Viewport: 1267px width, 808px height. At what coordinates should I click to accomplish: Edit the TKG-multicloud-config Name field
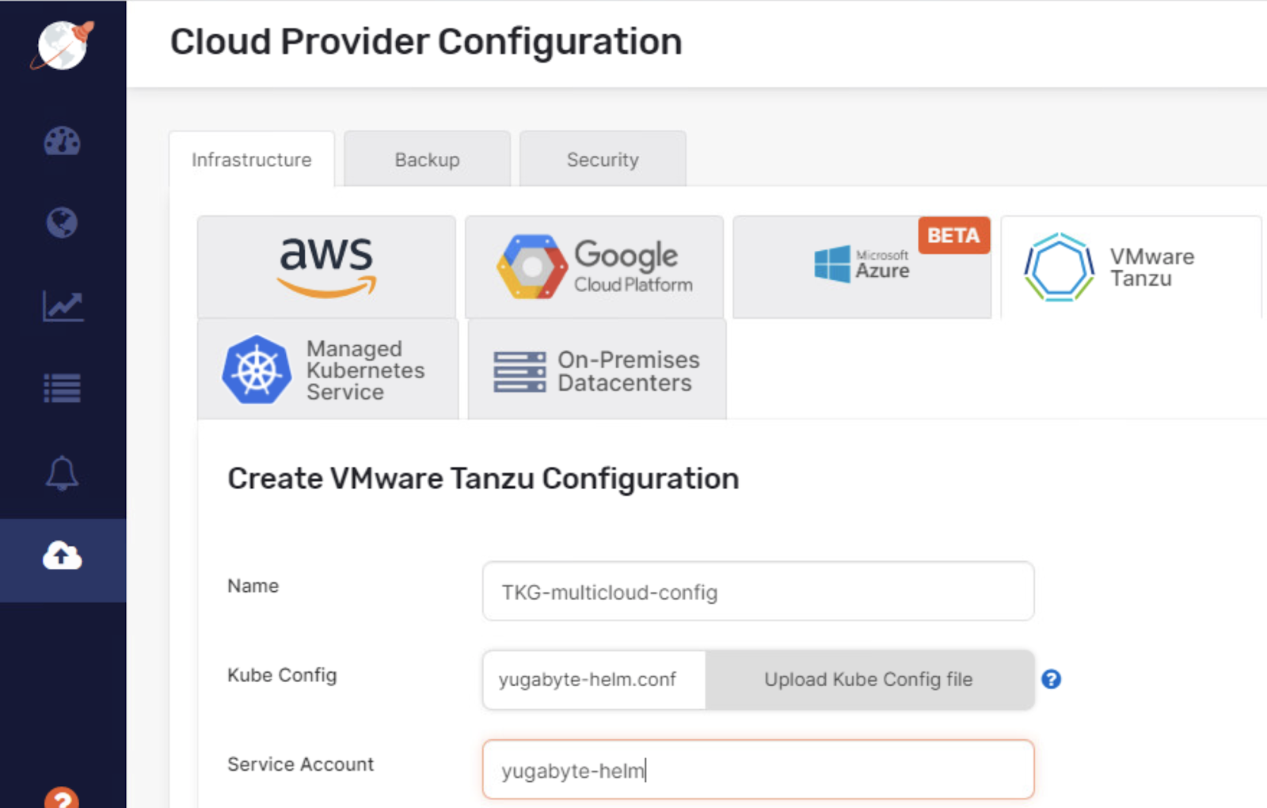click(x=757, y=591)
